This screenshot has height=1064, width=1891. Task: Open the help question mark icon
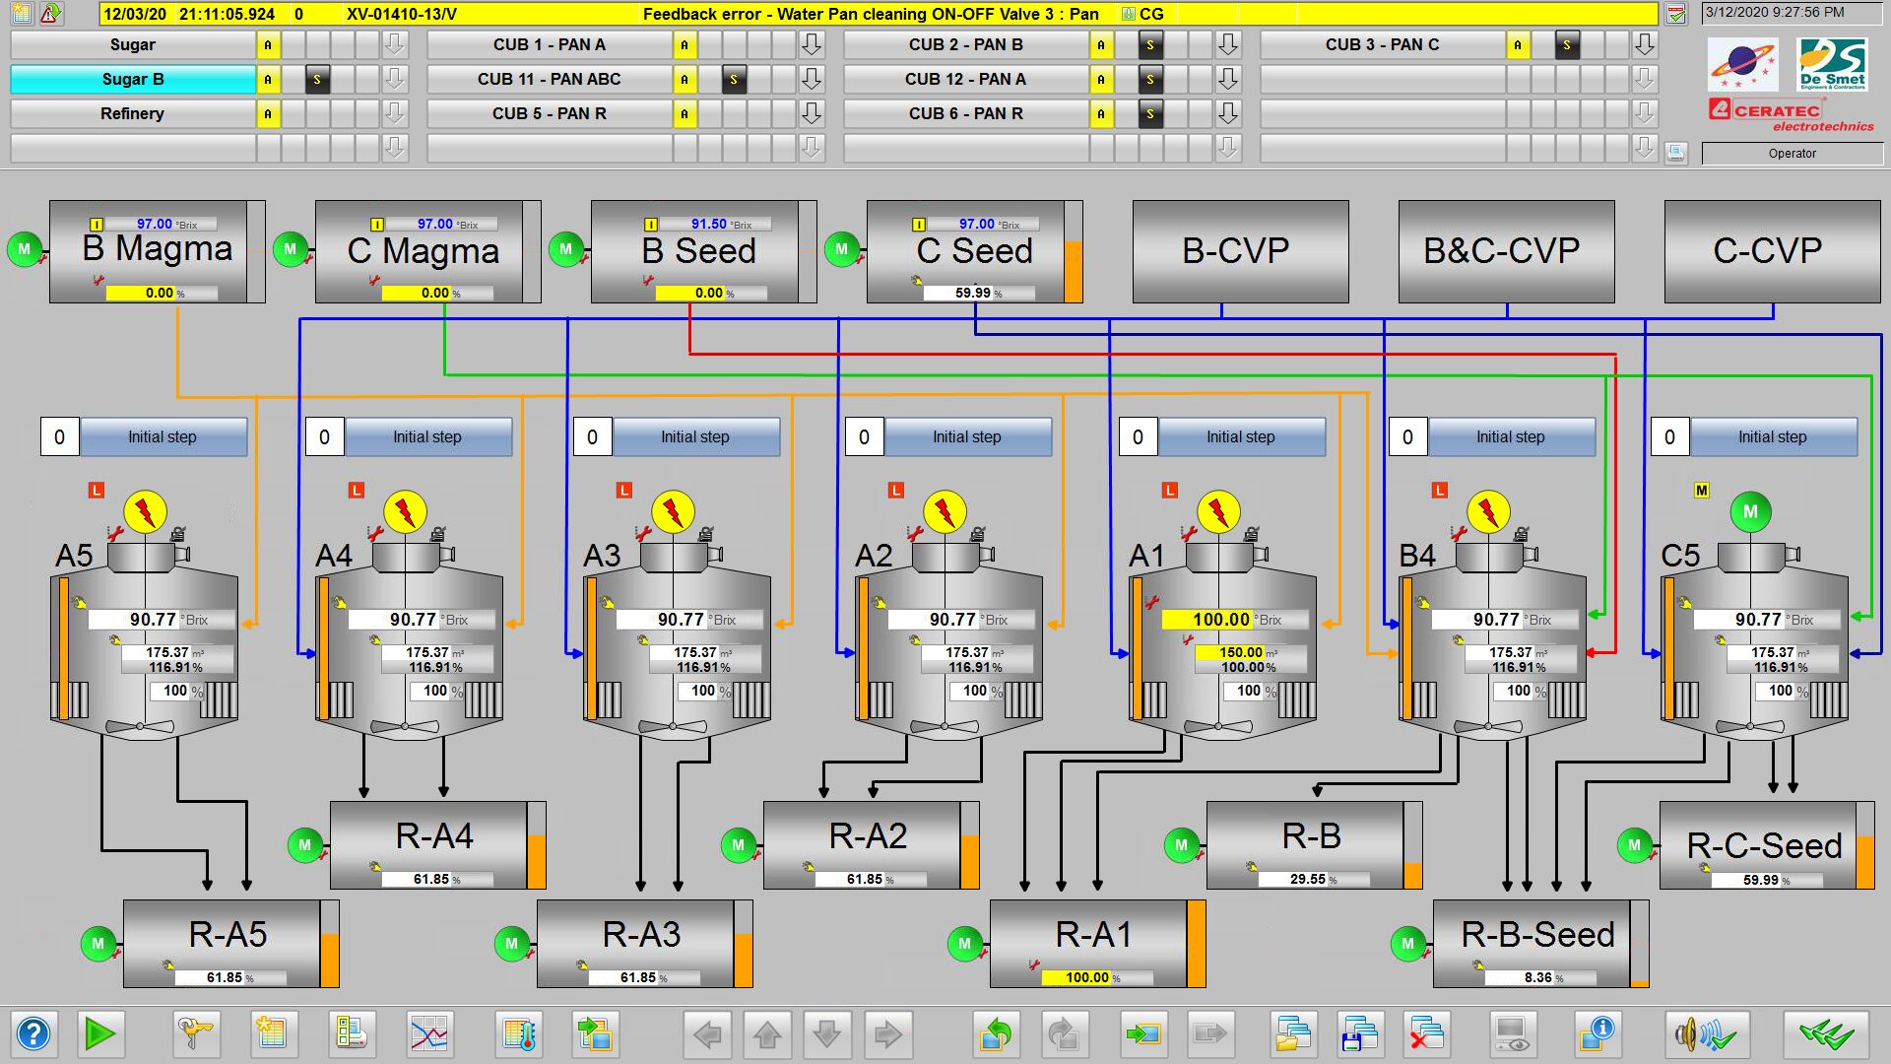[x=33, y=1034]
